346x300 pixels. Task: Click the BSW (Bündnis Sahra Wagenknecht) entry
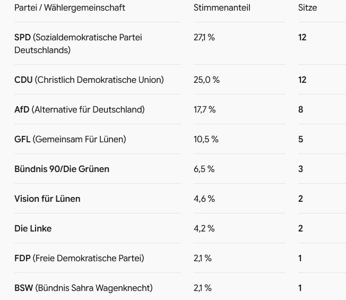[84, 288]
